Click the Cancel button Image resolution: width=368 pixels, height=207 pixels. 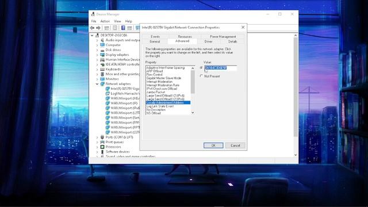pyautogui.click(x=235, y=145)
